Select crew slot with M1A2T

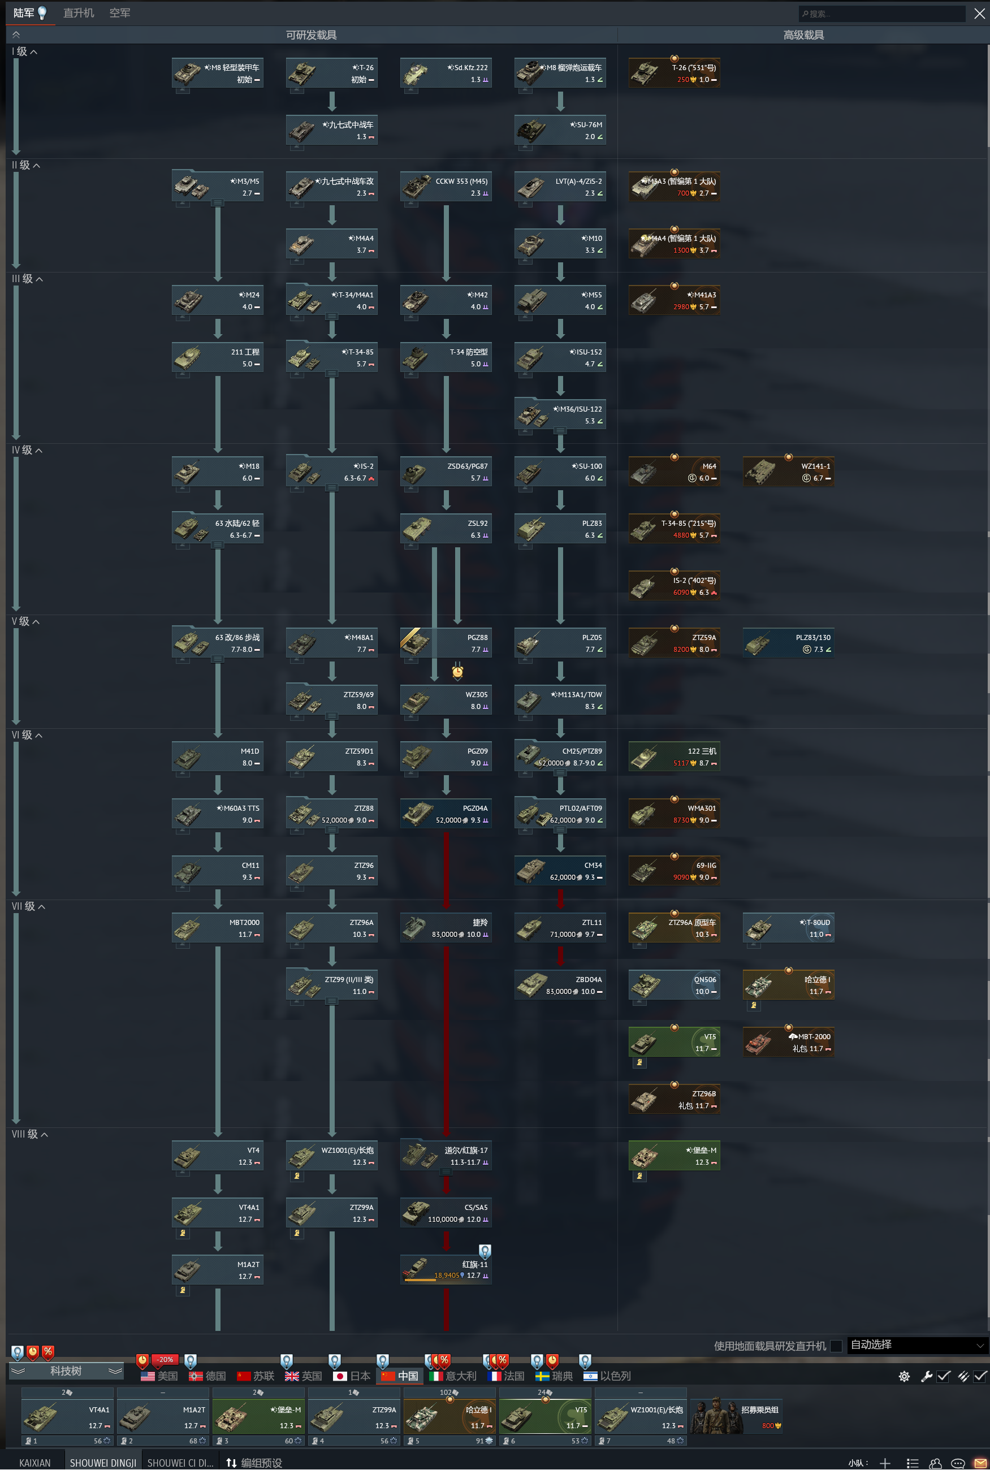163,1416
